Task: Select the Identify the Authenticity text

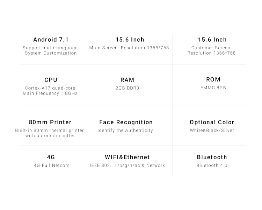Action: (x=125, y=130)
